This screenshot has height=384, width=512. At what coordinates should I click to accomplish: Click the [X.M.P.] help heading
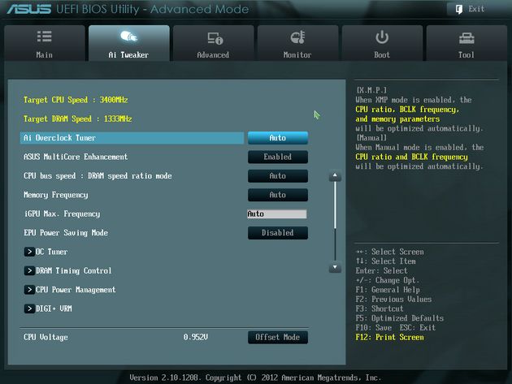click(371, 90)
